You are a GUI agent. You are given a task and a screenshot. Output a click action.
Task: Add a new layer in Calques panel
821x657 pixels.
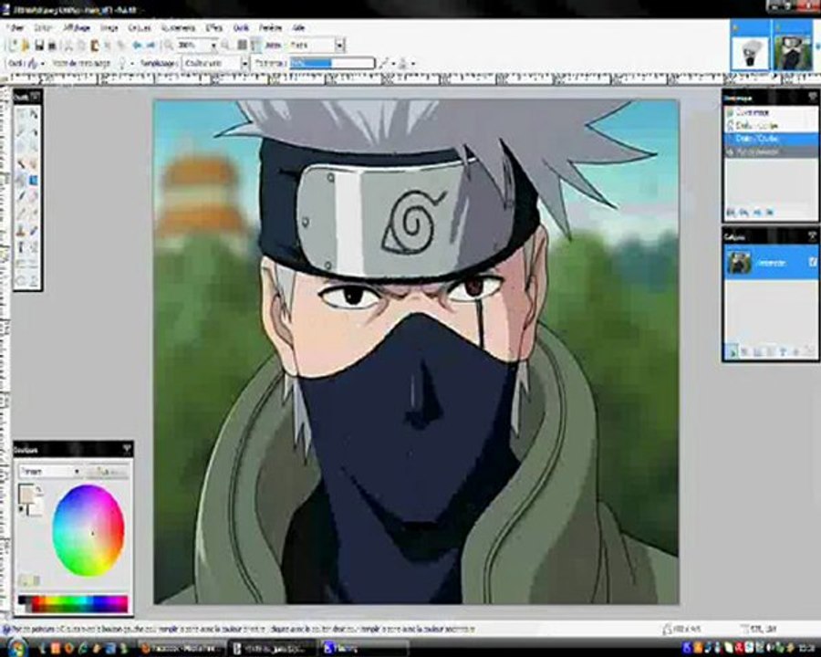[732, 352]
